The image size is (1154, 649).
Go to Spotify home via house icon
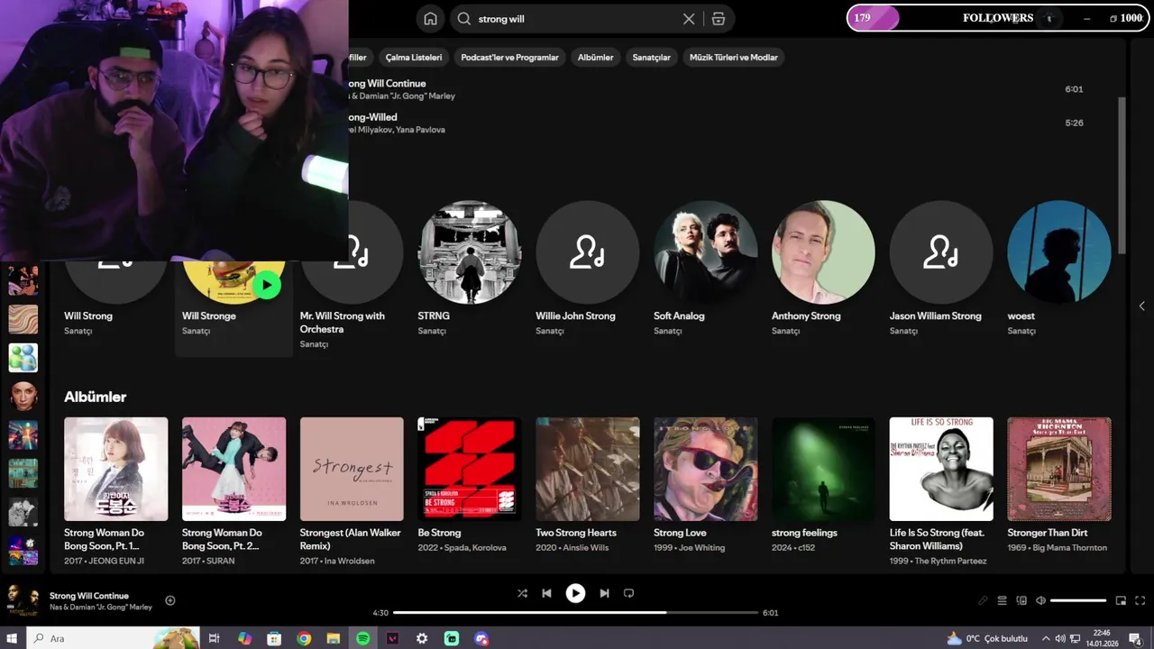pos(430,19)
